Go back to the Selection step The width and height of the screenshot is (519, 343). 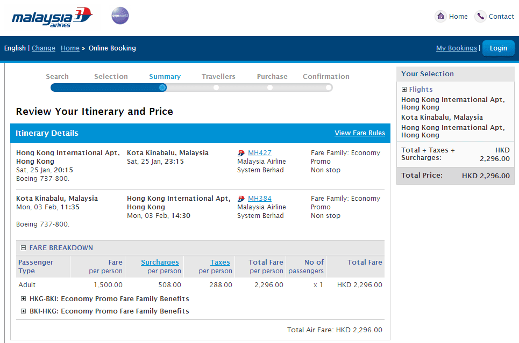(111, 77)
